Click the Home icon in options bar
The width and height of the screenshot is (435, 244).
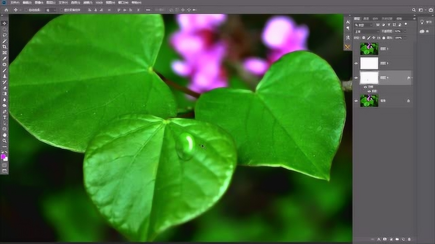coord(6,10)
